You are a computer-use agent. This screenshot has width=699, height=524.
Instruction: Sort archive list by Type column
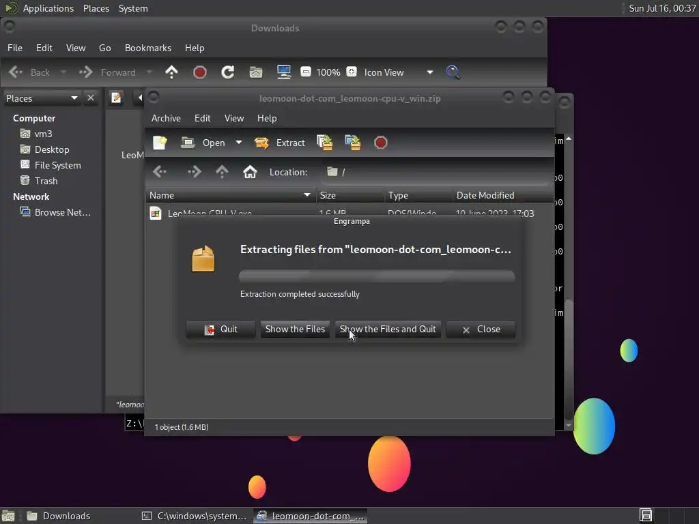pos(418,195)
